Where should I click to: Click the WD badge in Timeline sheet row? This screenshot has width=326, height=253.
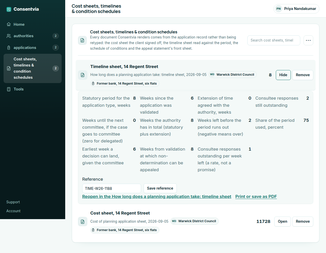[x=212, y=75]
